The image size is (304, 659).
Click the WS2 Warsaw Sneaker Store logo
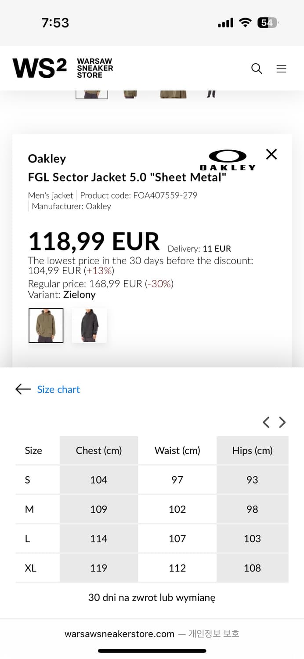[63, 68]
